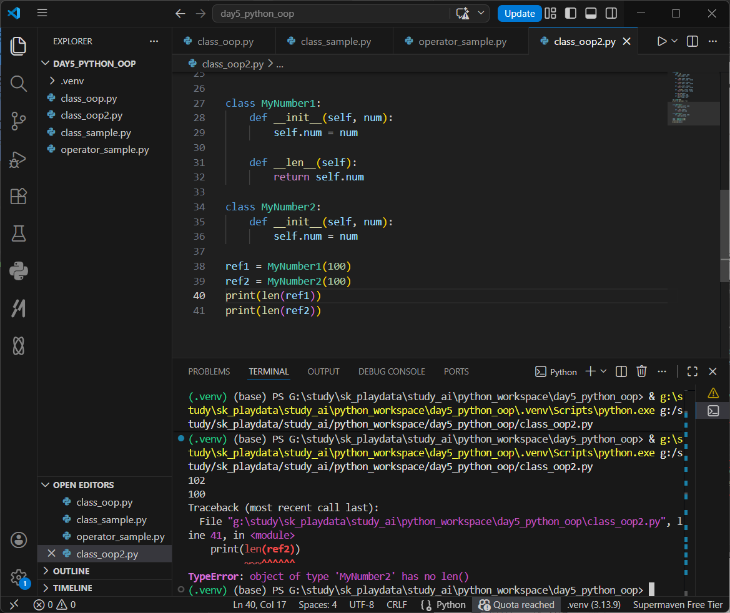Screen dimensions: 730x613
Task: Click the terminal warning triangle icon
Action: pyautogui.click(x=713, y=393)
